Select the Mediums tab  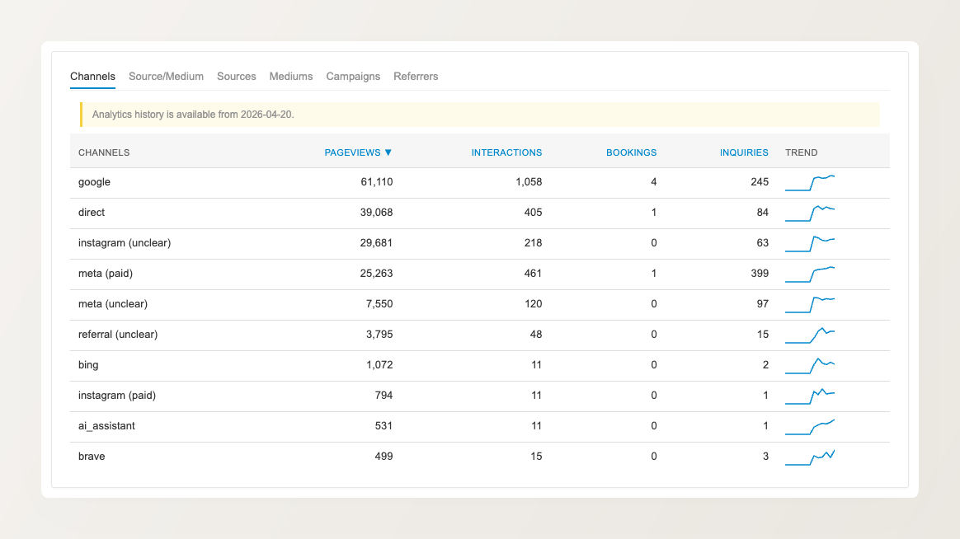point(291,77)
